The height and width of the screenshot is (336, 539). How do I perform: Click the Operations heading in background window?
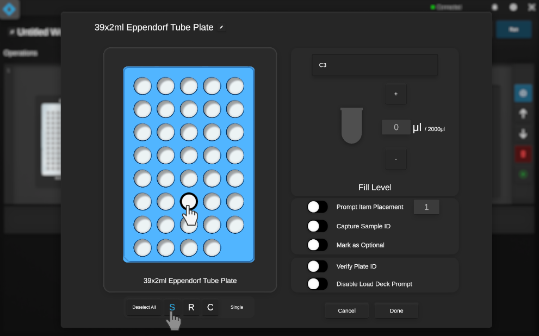coord(21,53)
